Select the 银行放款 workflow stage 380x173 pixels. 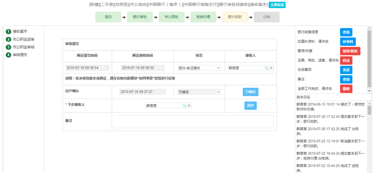[235, 17]
